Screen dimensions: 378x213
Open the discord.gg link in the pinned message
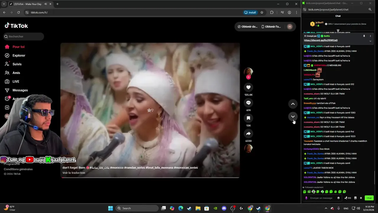321,40
